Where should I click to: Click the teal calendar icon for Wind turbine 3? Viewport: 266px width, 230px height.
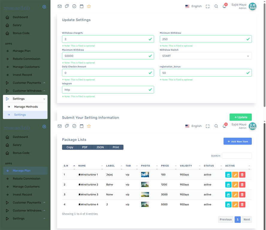(228, 195)
